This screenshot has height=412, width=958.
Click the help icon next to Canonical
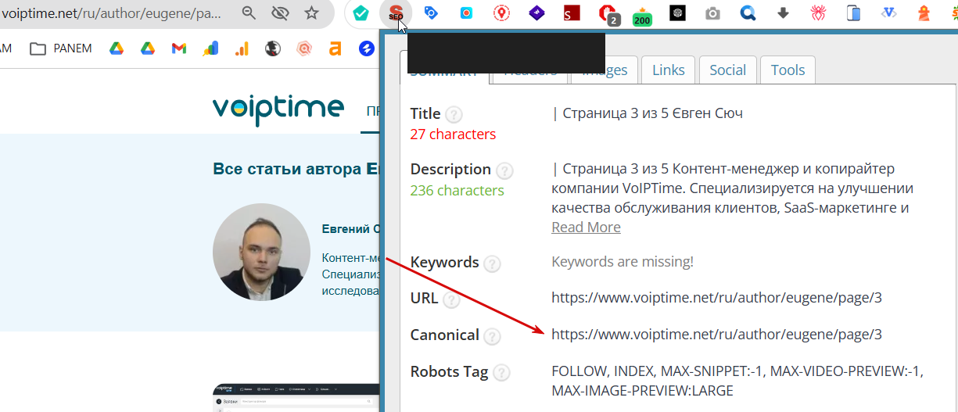492,336
